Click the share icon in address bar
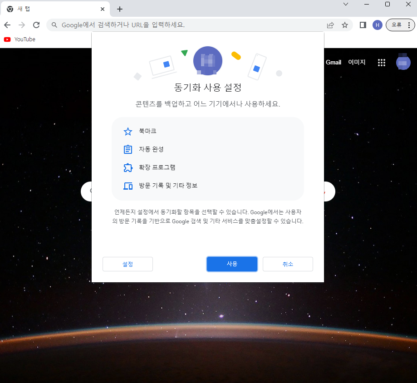 coord(330,25)
